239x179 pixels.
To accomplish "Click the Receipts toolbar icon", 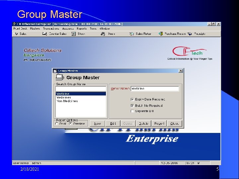I will (190, 34).
